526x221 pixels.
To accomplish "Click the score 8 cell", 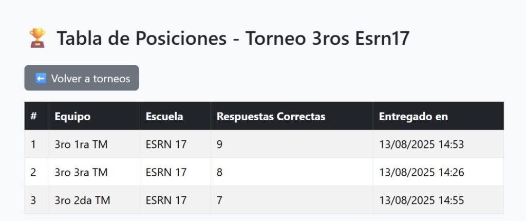I will (292, 172).
